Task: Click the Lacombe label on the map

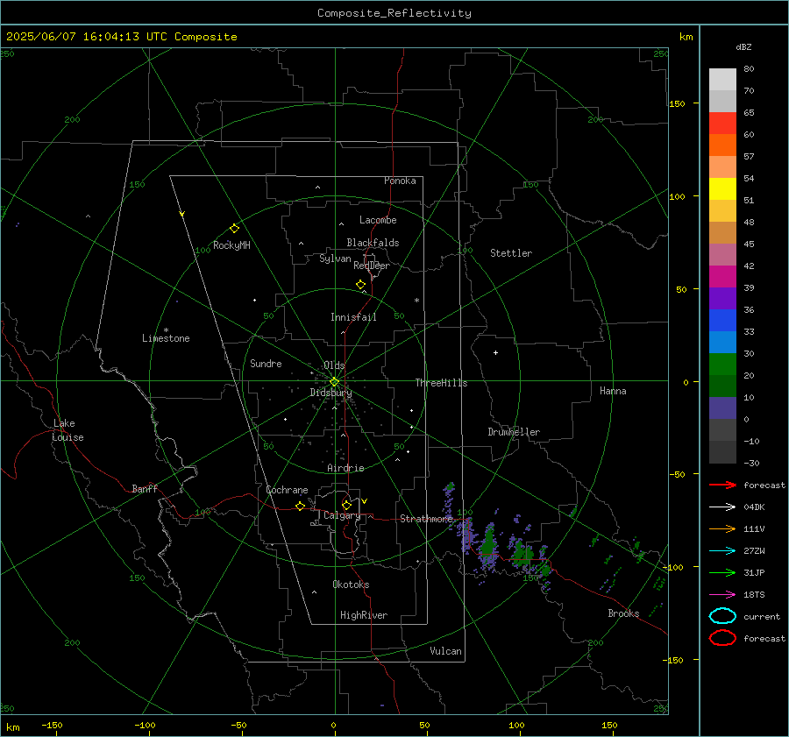Action: click(378, 220)
